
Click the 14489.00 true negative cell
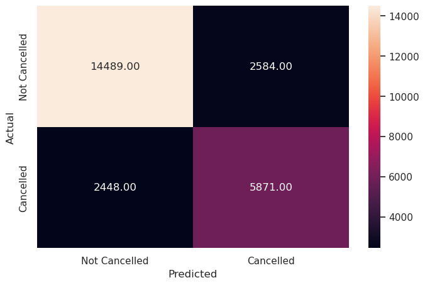pos(115,66)
